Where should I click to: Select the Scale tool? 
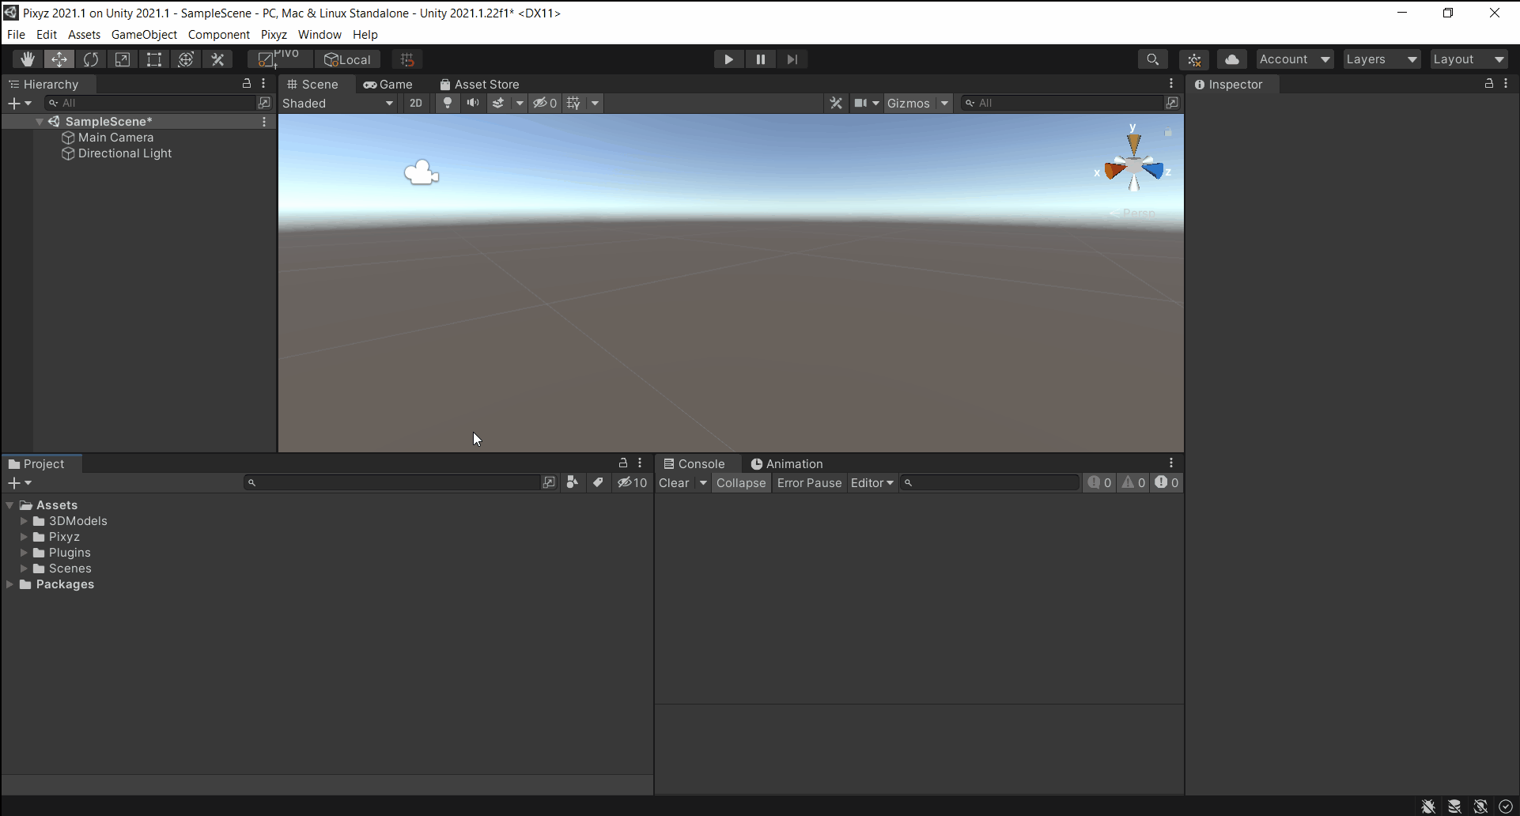123,59
